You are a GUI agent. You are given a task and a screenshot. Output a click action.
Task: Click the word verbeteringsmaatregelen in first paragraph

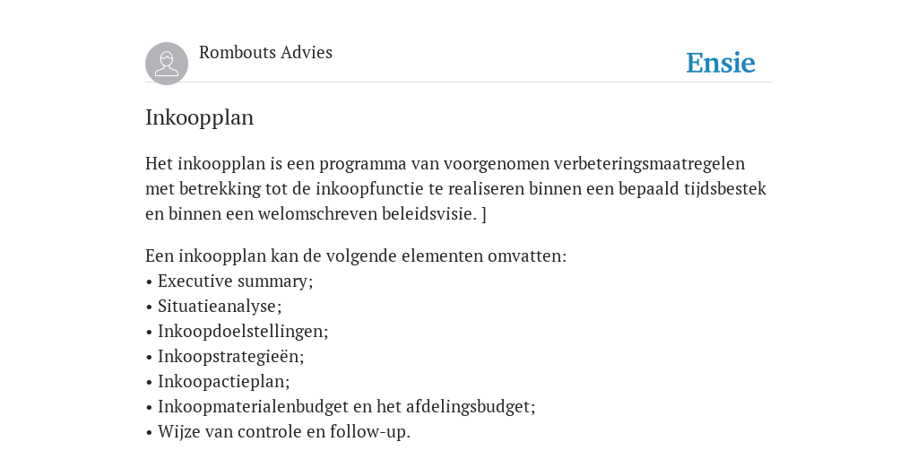[649, 164]
